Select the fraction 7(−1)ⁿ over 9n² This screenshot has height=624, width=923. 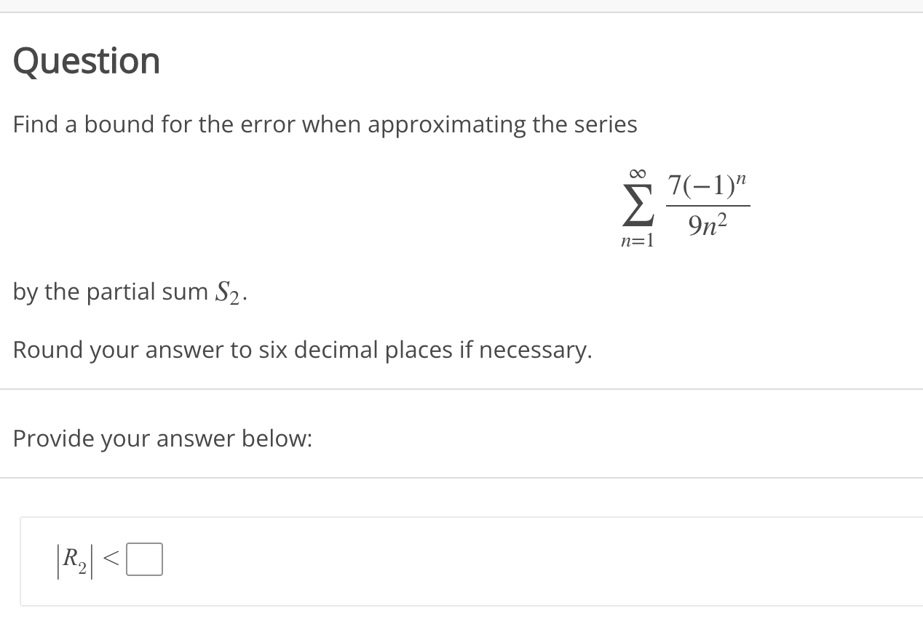pos(708,205)
